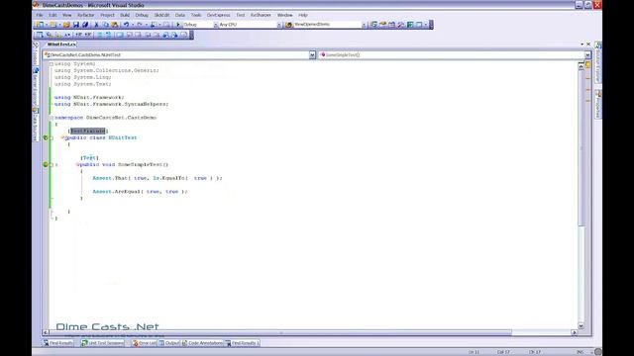Screen dimensions: 634x356
Task: Click the horizontal scrollbar of the editor
Action: [x=280, y=332]
